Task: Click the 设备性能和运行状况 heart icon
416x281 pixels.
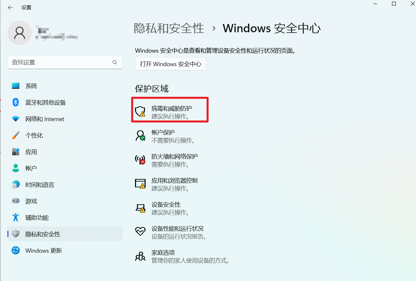Action: (x=140, y=232)
